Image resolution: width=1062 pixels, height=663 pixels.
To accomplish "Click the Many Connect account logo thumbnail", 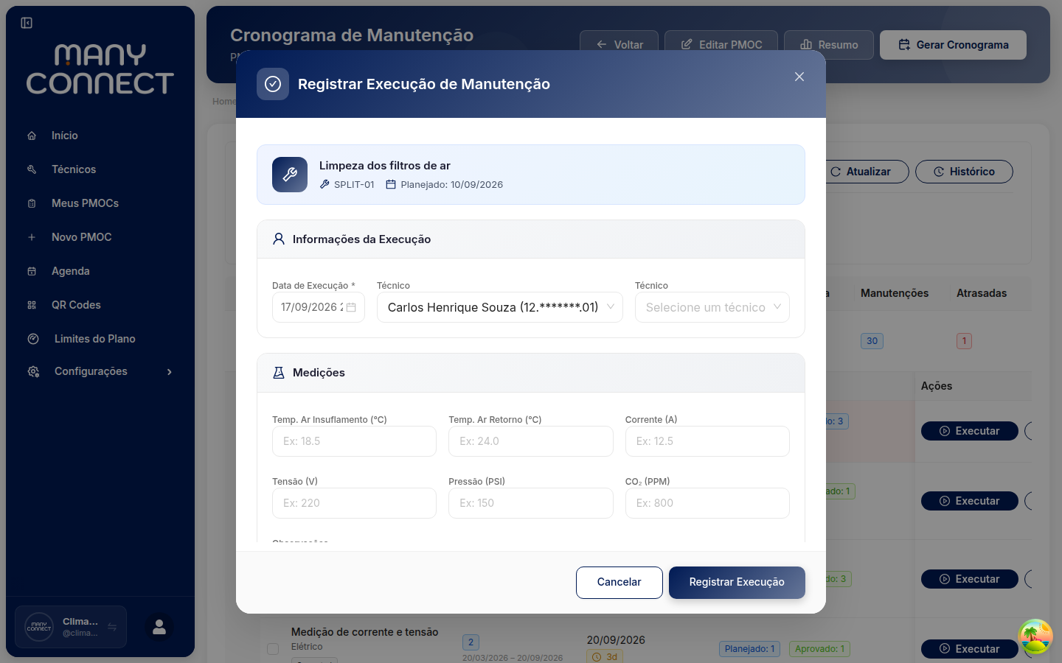I will point(39,627).
